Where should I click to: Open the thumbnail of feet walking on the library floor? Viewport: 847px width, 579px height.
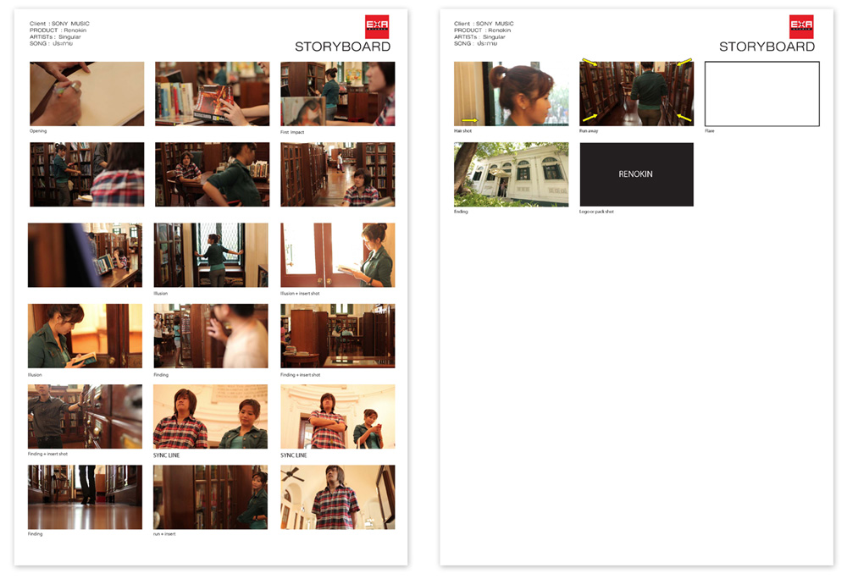85,497
